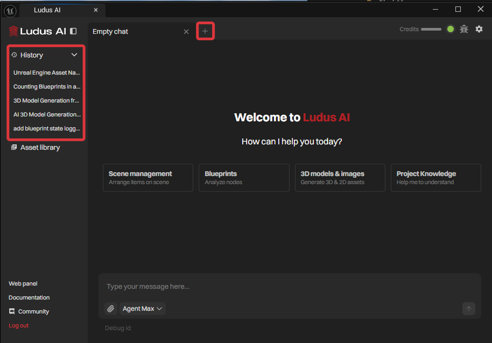Click the Debug id text
The image size is (492, 343).
click(x=118, y=328)
